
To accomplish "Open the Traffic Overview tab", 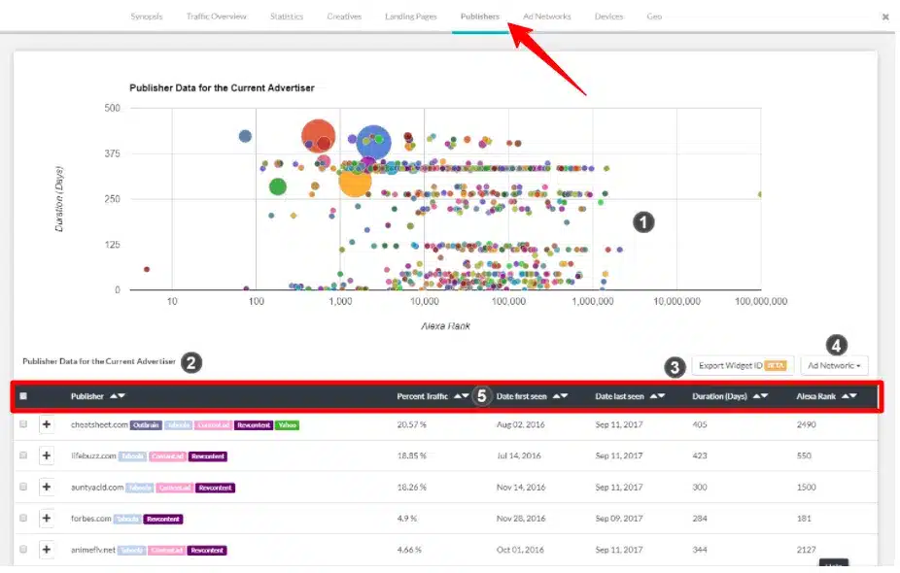I will click(x=217, y=17).
